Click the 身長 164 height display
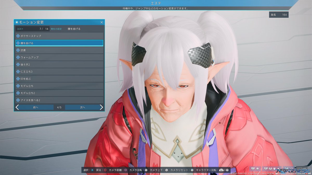312x175 pixels. coord(279,15)
